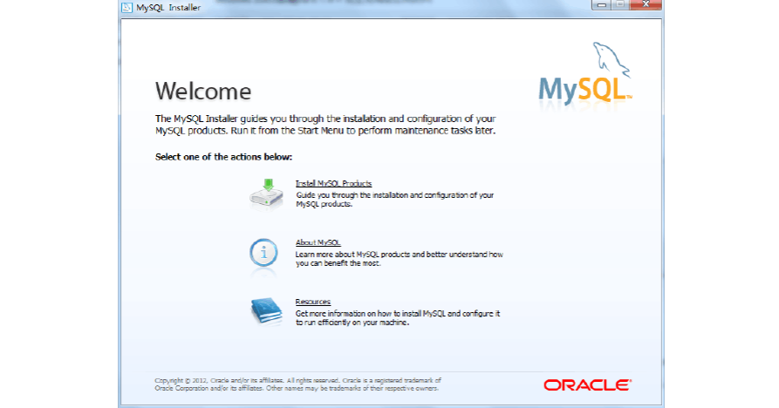
Task: Click the Install MySQL Products disk icon
Action: click(267, 194)
